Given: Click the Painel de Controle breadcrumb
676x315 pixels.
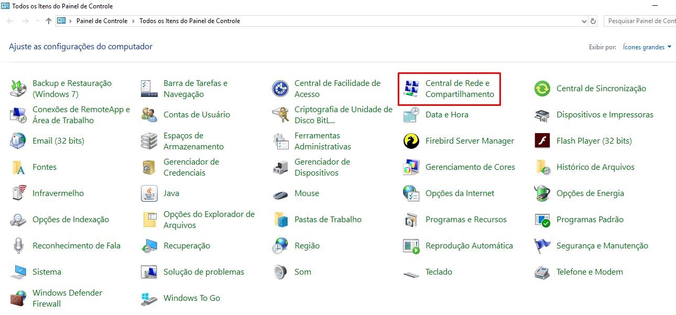Looking at the screenshot, I should tap(102, 21).
